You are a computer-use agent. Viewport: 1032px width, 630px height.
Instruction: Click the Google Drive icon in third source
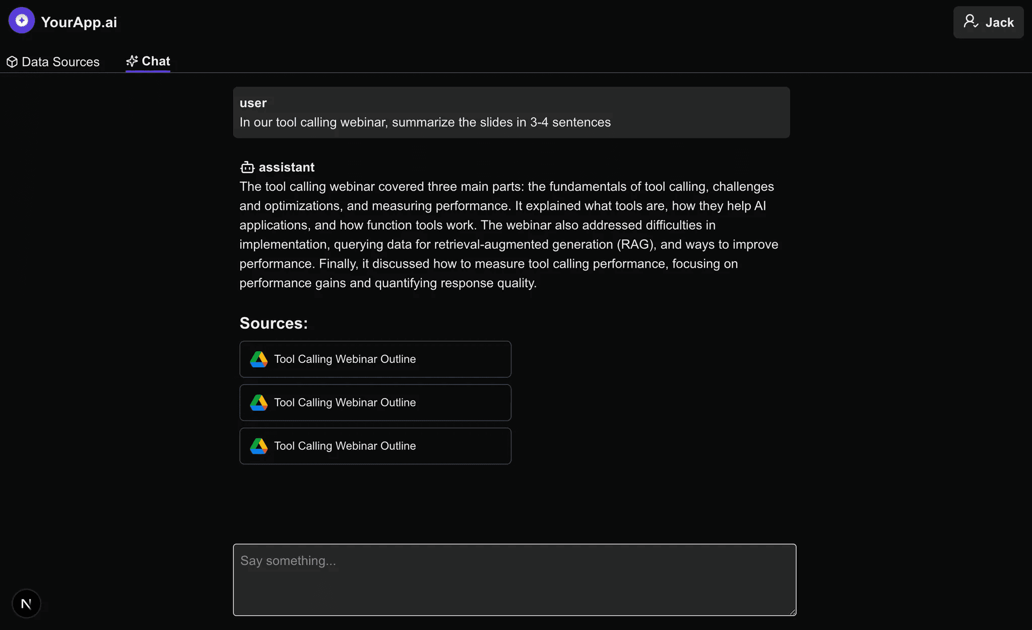click(259, 446)
